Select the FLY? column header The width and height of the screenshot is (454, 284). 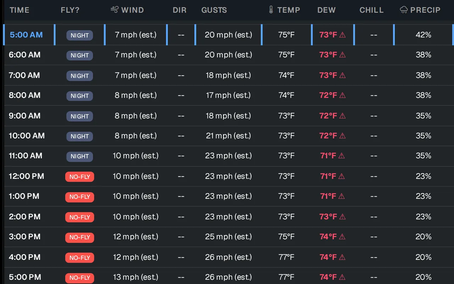(70, 10)
